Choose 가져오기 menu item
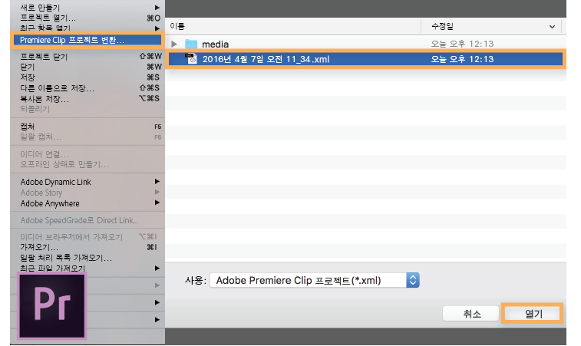Screen dimensions: 581x346 [87, 247]
